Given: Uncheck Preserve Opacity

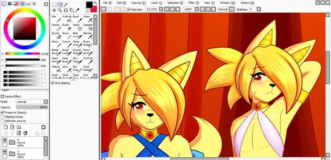Looking at the screenshot, I should click(x=2, y=113).
